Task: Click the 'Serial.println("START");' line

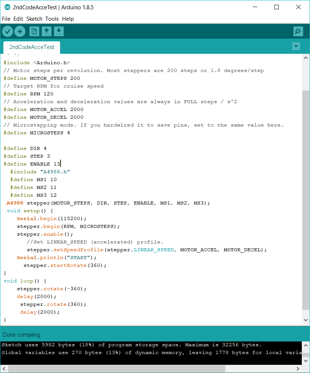Action: (57, 258)
